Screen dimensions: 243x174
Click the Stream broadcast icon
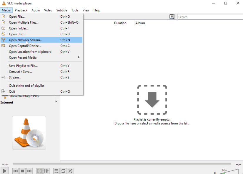click(4, 77)
